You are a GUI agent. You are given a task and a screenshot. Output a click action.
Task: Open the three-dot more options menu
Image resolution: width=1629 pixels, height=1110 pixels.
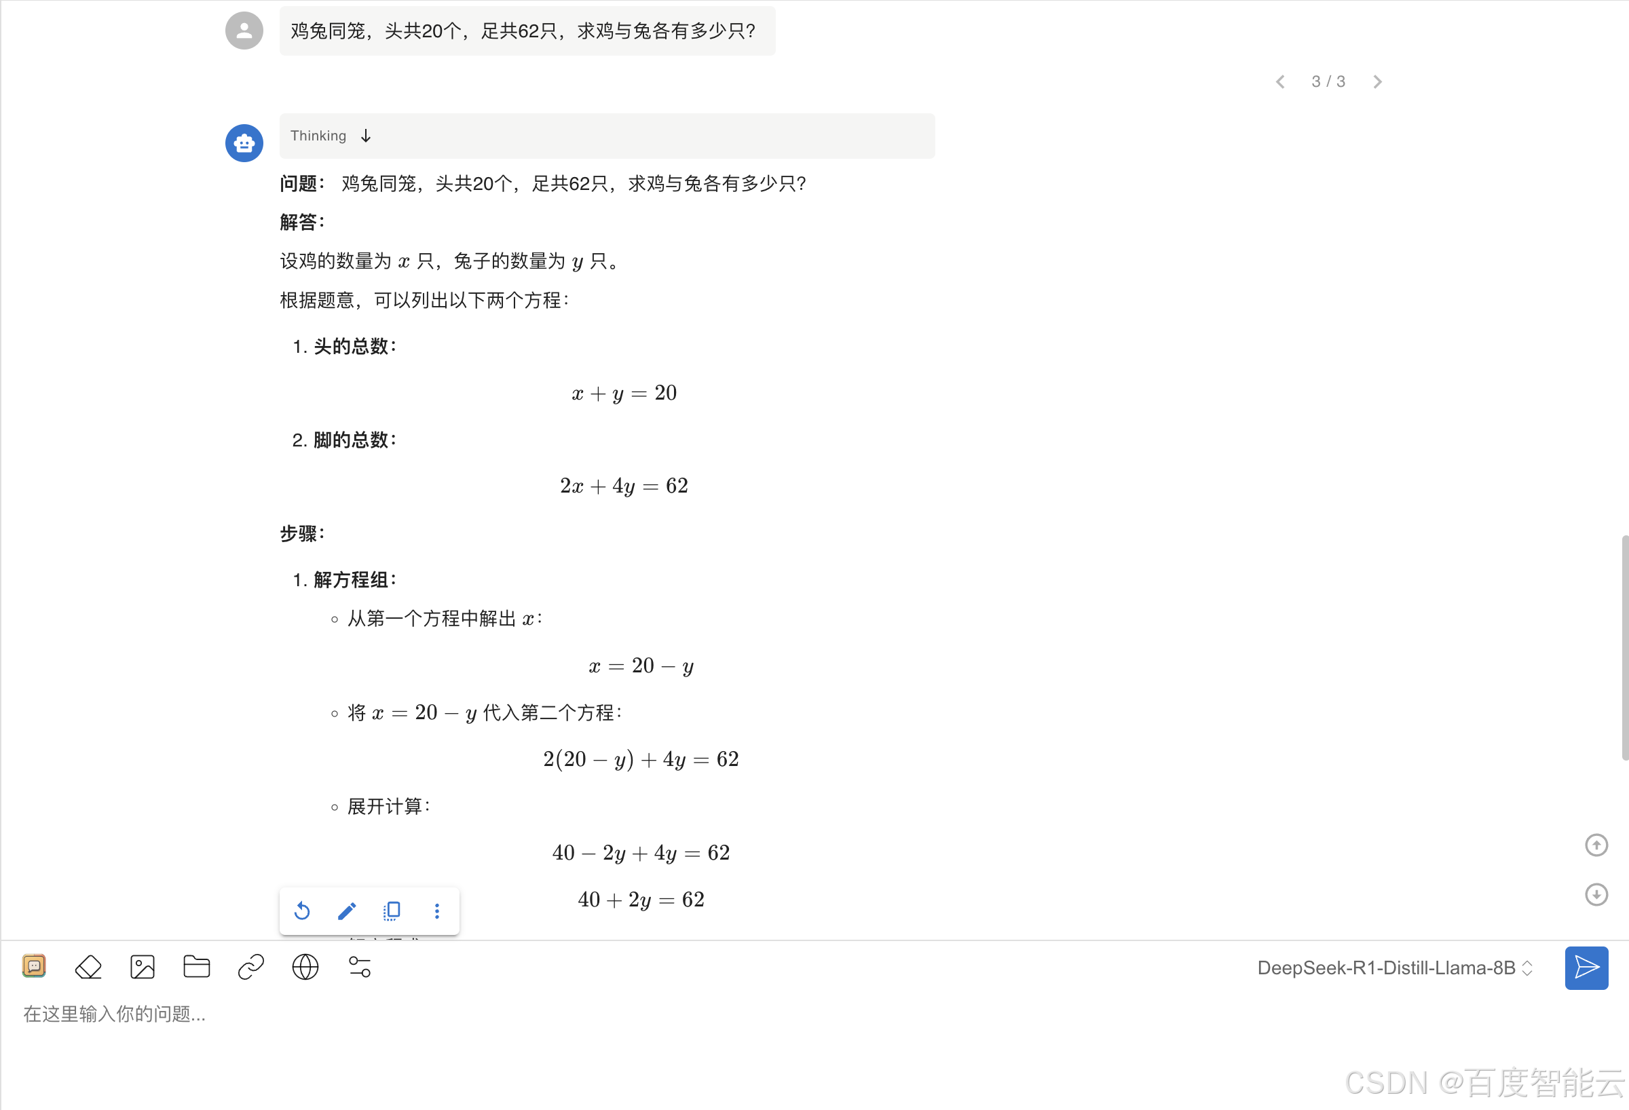tap(436, 911)
